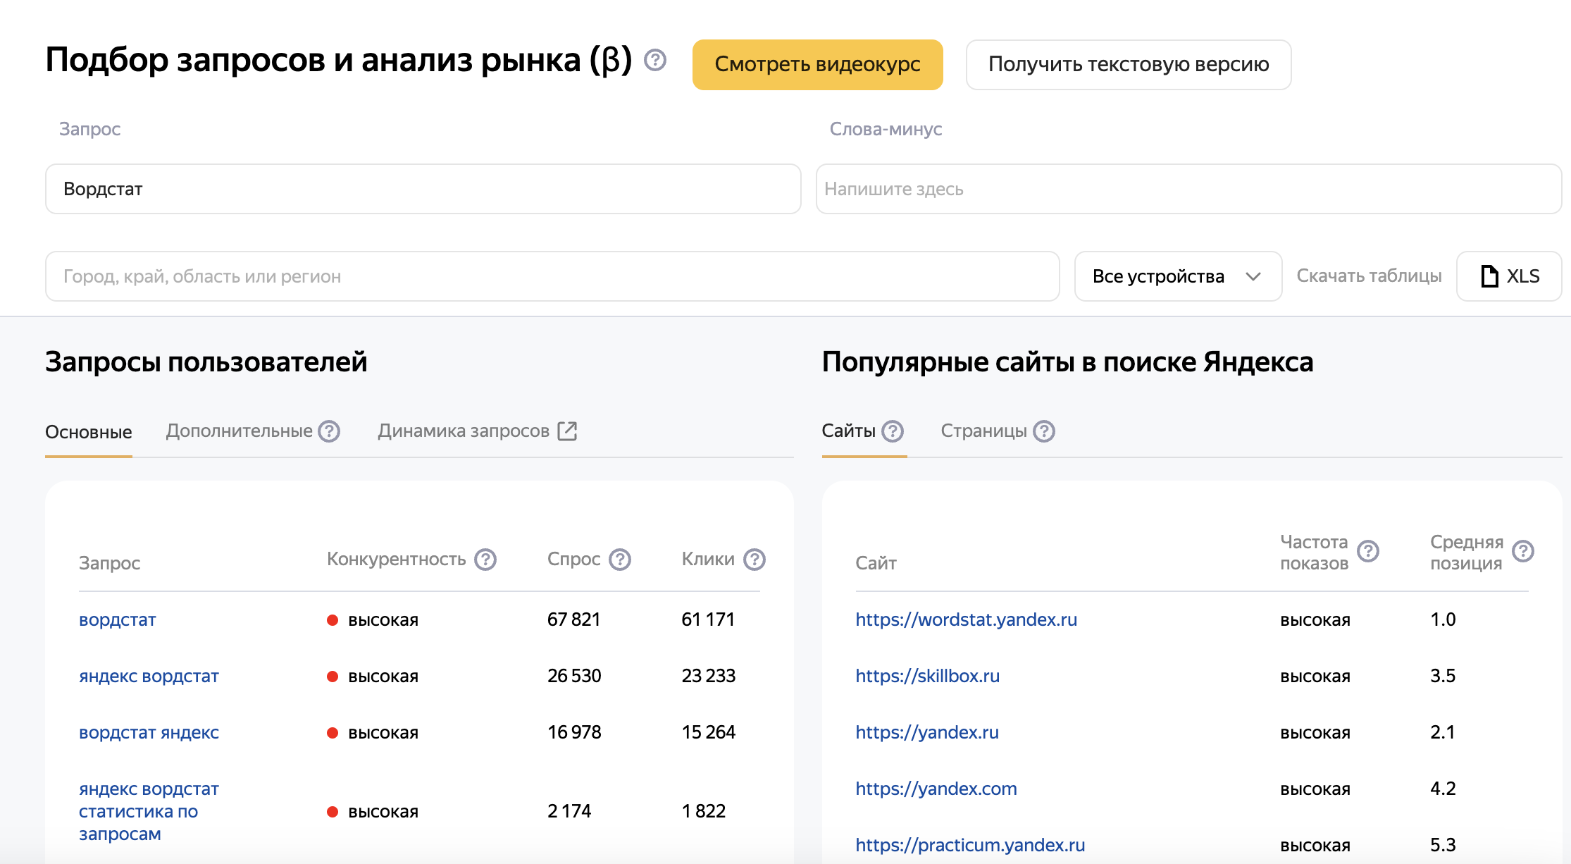The width and height of the screenshot is (1571, 864).
Task: Open query яндекс вордстат статистика по запросам
Action: coord(149,811)
